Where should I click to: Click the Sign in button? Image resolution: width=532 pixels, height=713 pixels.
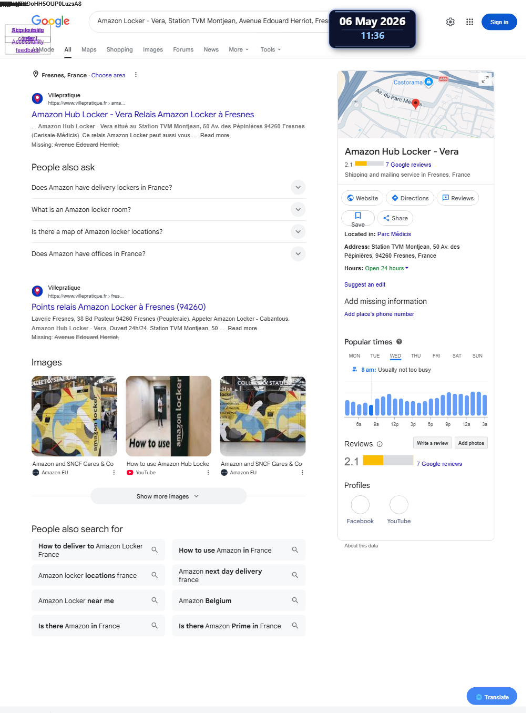tap(499, 22)
